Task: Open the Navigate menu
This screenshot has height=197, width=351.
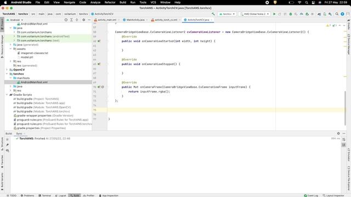Action: (70, 2)
